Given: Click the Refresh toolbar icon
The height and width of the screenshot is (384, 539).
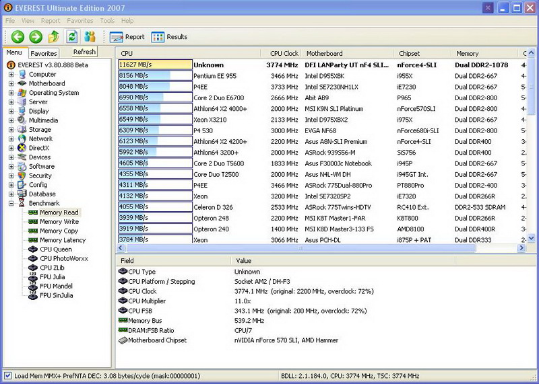Looking at the screenshot, I should pos(72,36).
